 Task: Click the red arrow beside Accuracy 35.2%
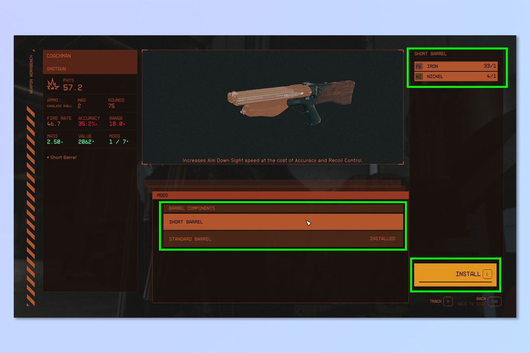[96, 124]
